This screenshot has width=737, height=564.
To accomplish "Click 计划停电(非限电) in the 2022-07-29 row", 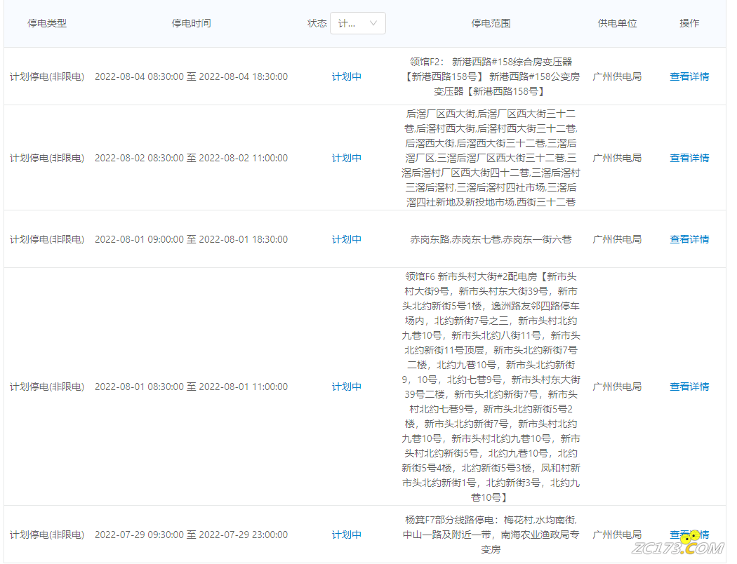I will tap(47, 535).
